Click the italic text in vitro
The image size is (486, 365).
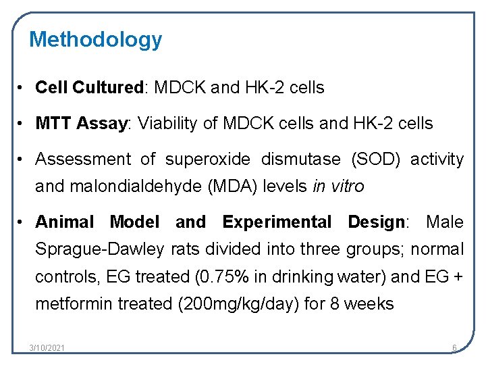338,187
